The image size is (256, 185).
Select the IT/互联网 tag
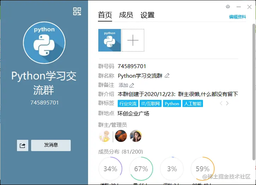(151, 103)
